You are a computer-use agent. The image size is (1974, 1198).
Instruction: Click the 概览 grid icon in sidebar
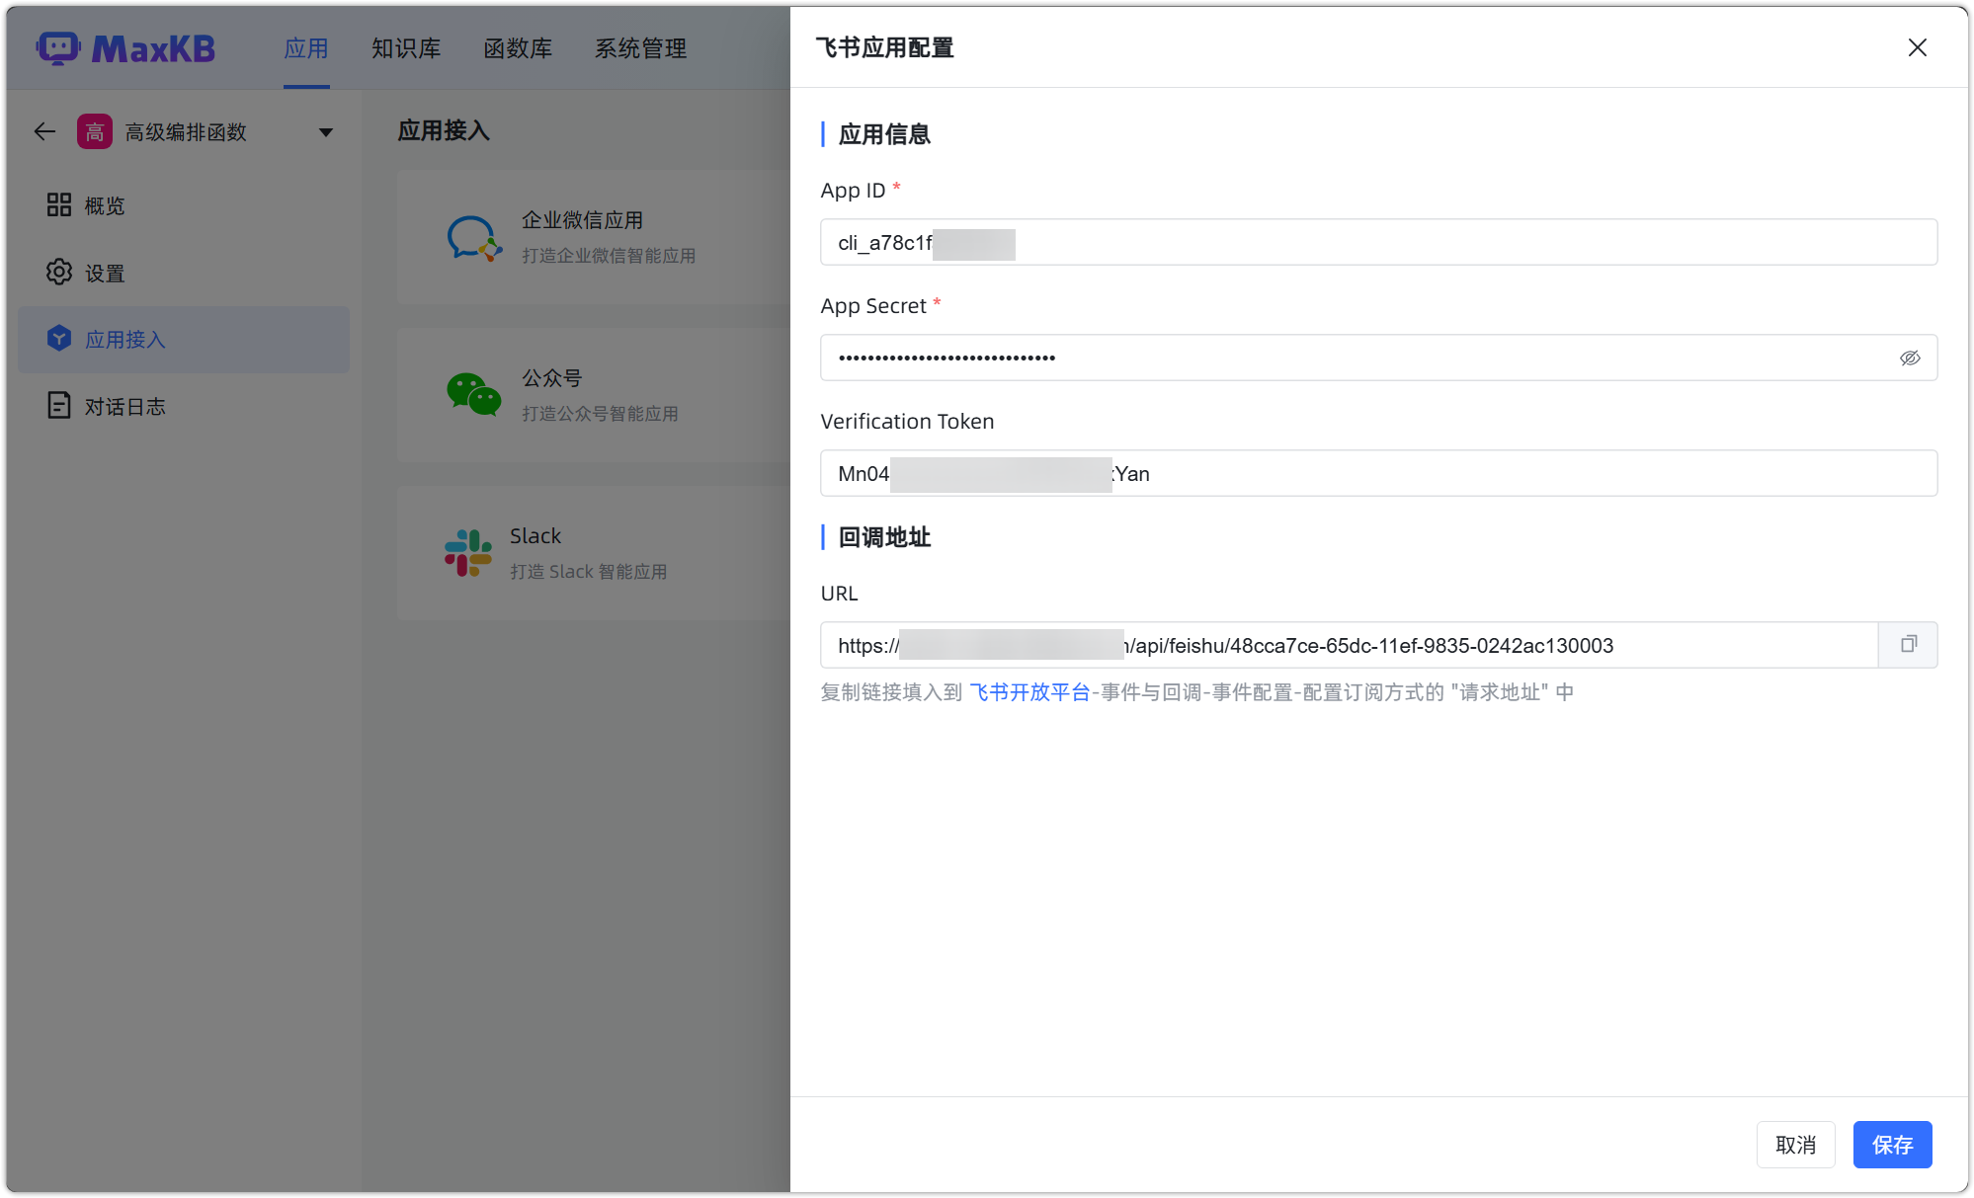tap(58, 204)
